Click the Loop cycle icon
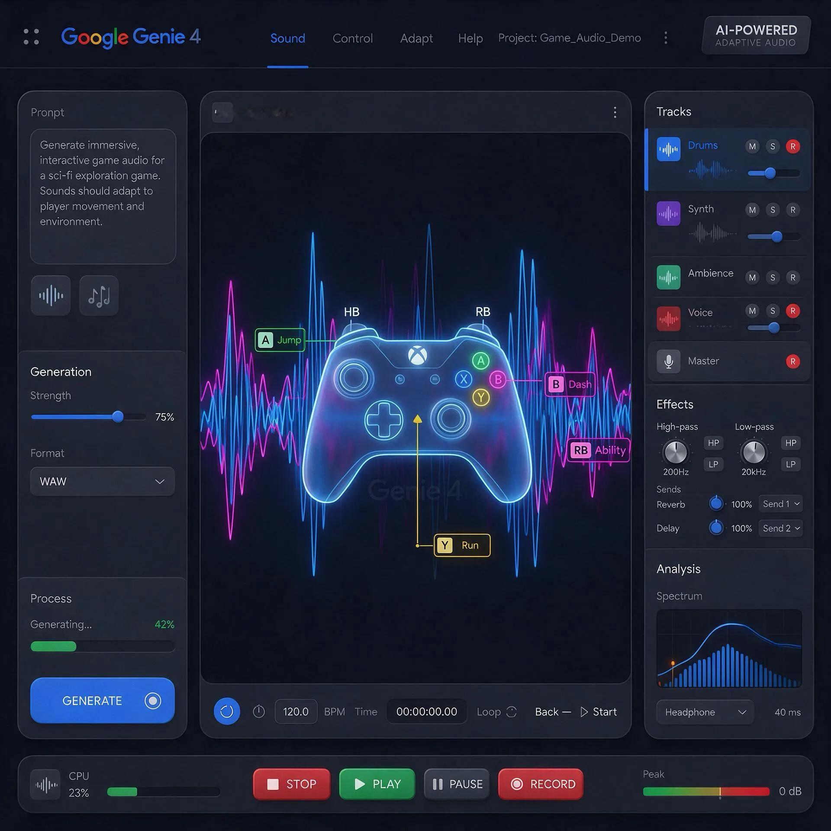 tap(512, 712)
